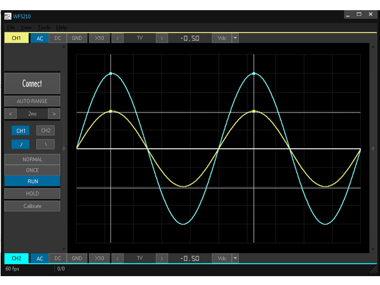Image resolution: width=380 pixels, height=285 pixels.
Task: Set CH2 coupling to DC
Action: (58, 258)
